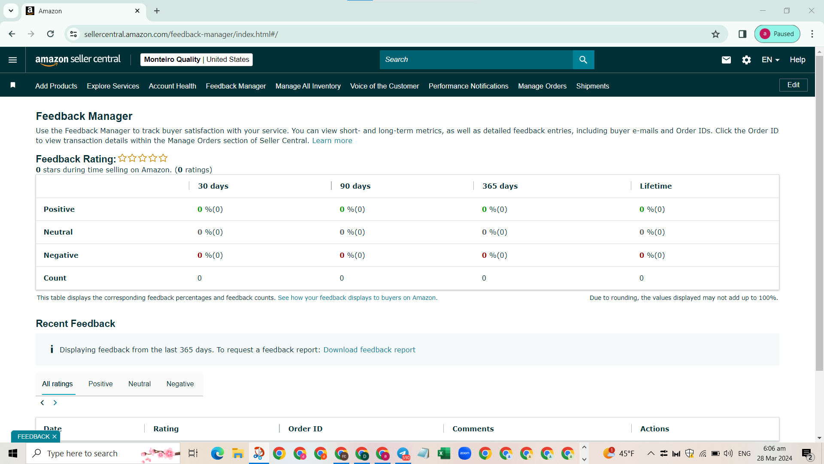Click the Order ID column header
The height and width of the screenshot is (464, 824).
pos(305,429)
